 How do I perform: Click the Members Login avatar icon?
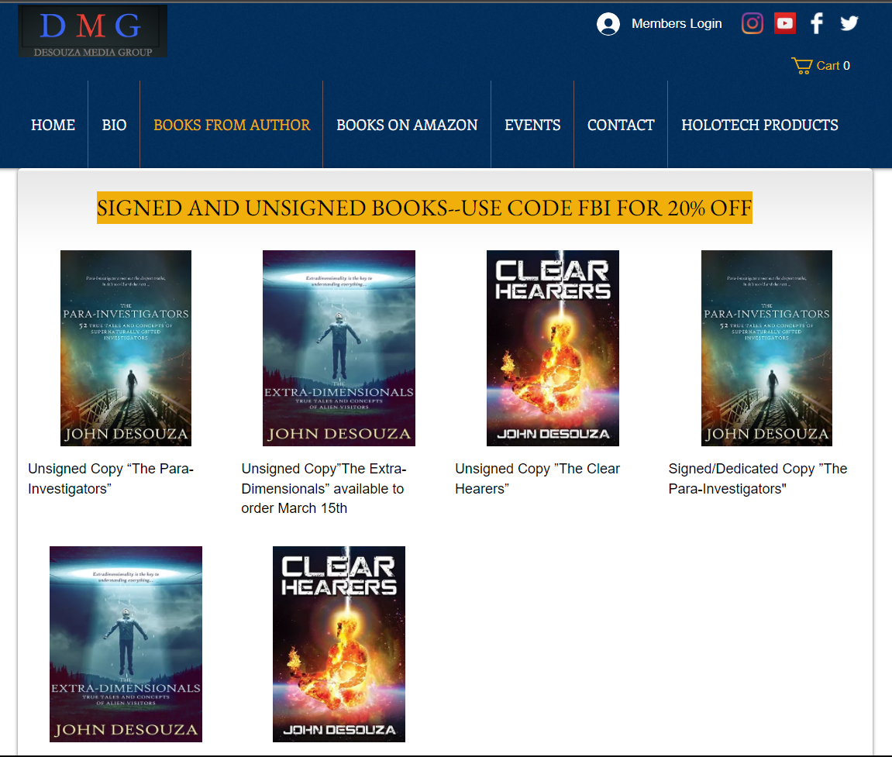pos(608,24)
